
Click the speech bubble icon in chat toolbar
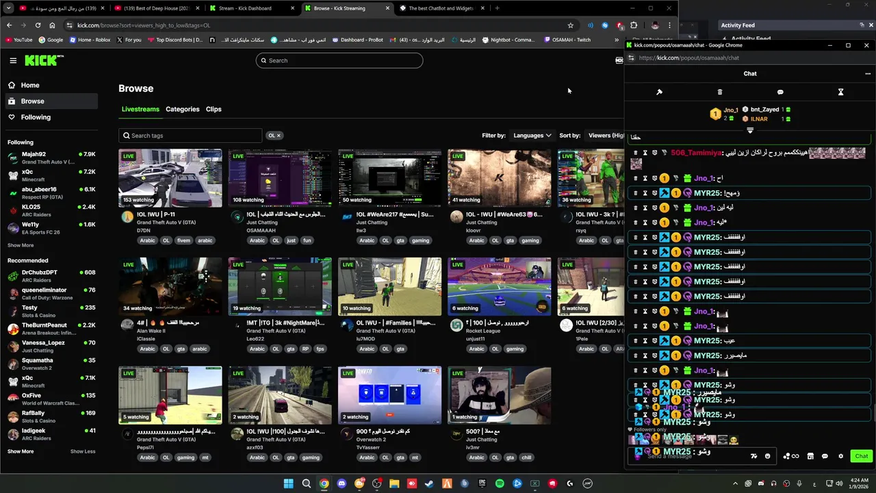pyautogui.click(x=780, y=92)
